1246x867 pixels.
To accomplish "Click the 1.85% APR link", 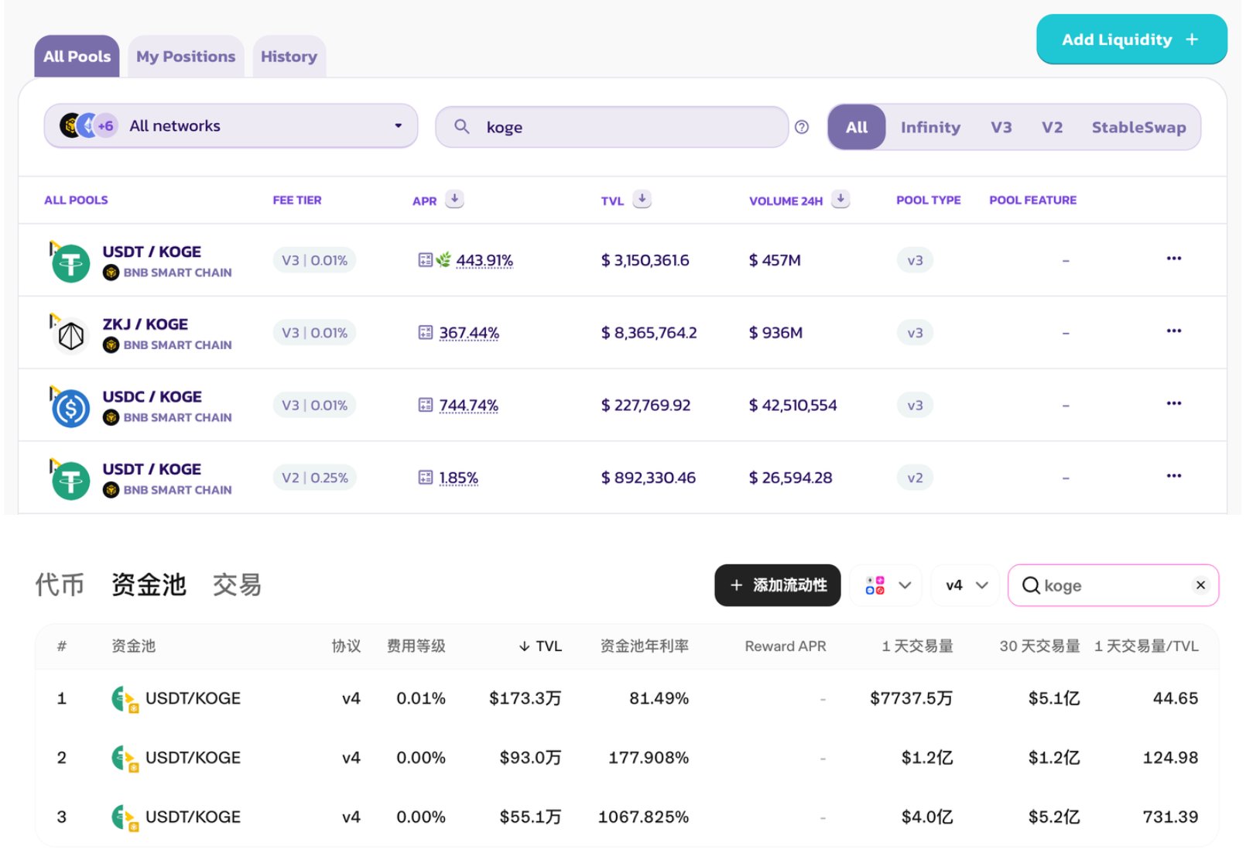I will click(458, 478).
